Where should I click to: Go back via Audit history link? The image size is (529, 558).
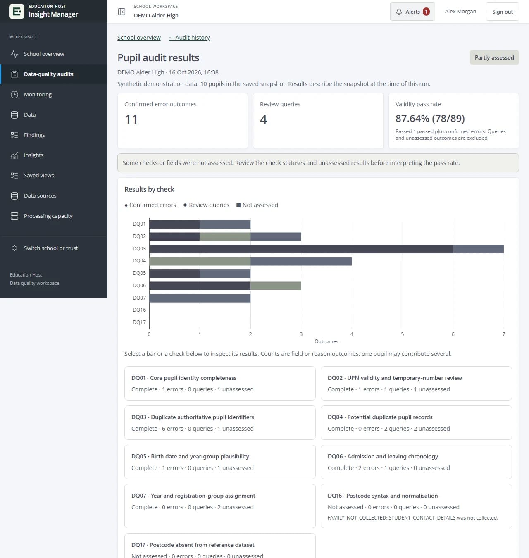[x=189, y=38]
